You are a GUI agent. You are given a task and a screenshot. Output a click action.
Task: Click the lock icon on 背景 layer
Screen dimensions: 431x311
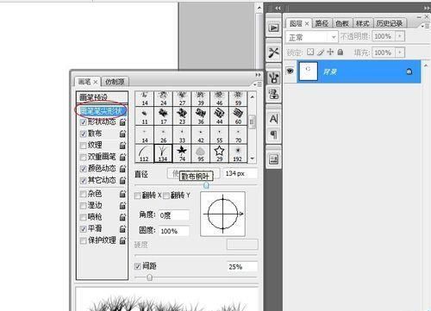(x=409, y=72)
